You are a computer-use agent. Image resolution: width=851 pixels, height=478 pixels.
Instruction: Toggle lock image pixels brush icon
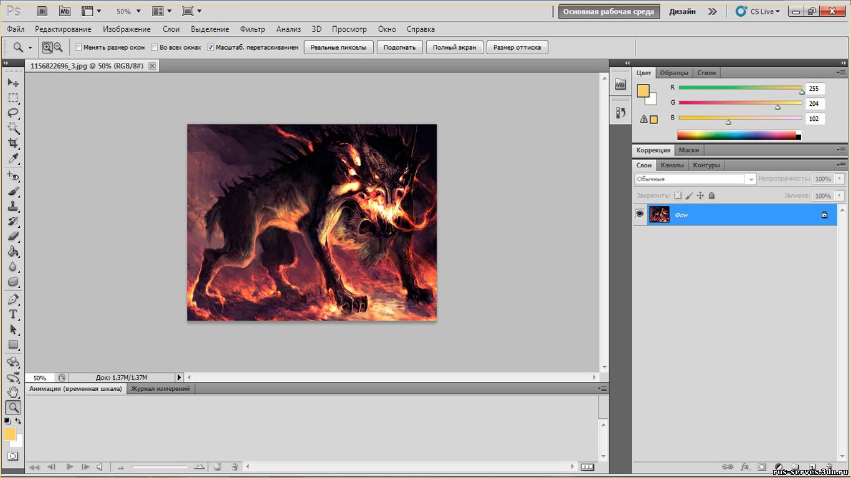(x=689, y=195)
